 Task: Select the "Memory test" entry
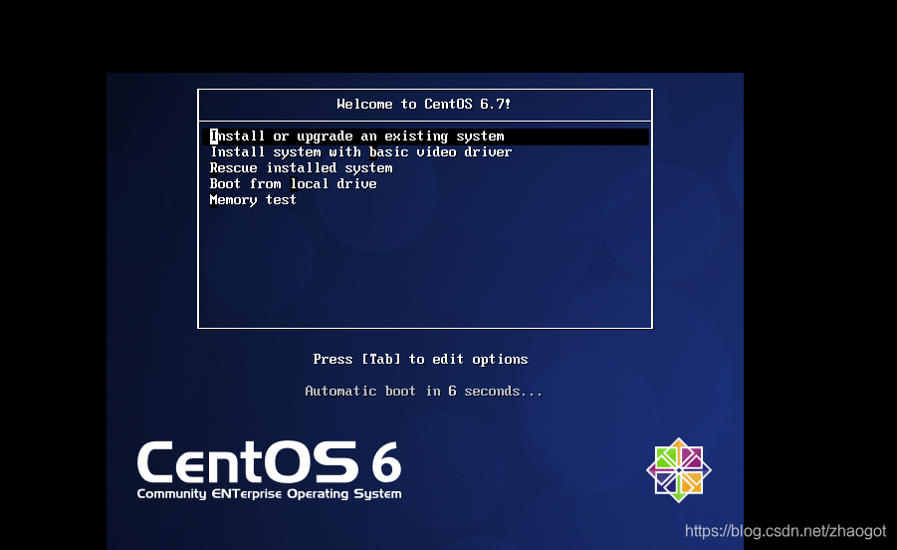253,200
